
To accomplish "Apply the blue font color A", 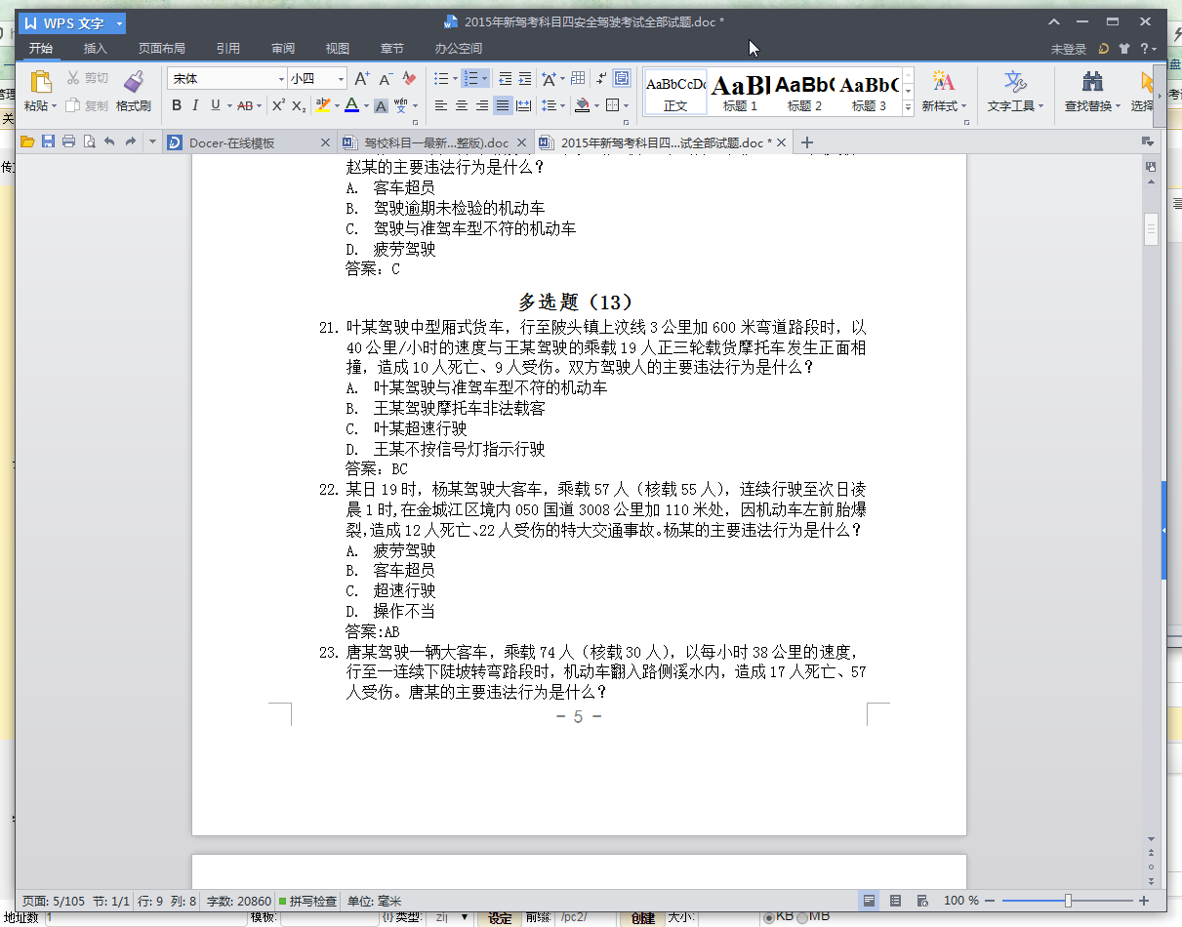I will (x=351, y=106).
